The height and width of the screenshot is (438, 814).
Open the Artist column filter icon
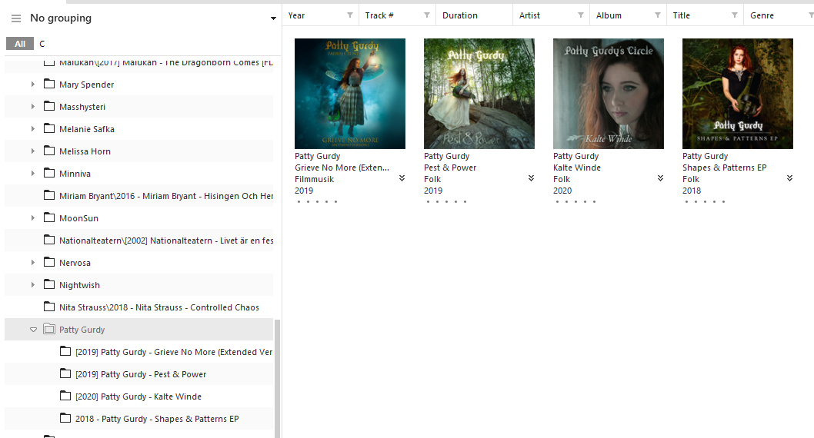(580, 15)
